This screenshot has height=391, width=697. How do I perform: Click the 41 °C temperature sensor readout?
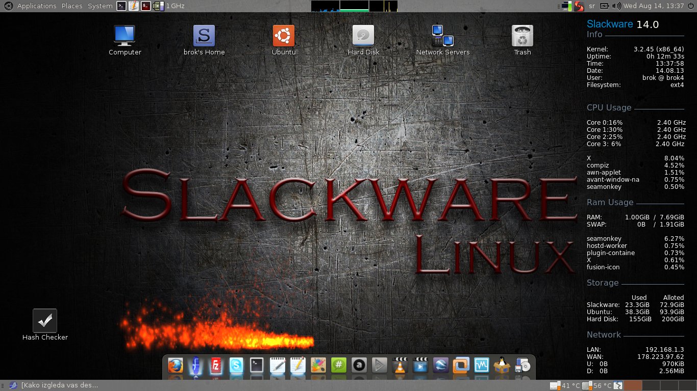565,385
